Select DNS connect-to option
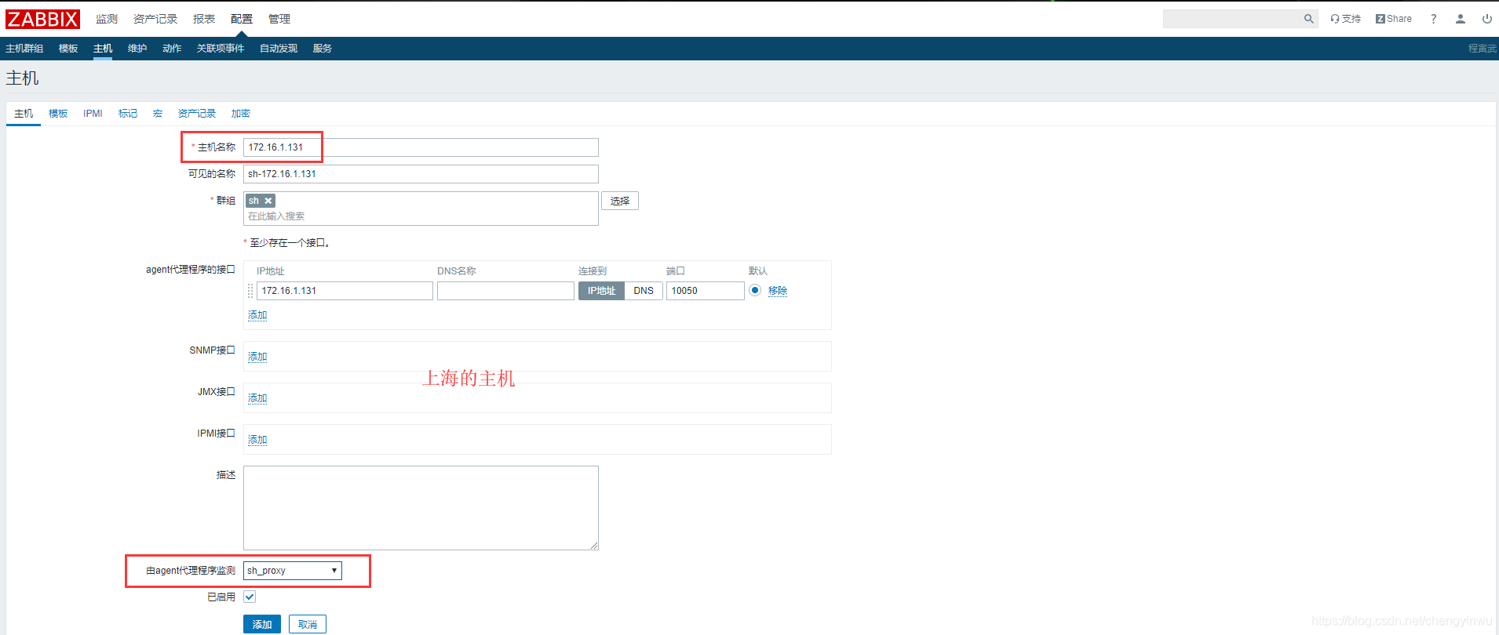 644,291
